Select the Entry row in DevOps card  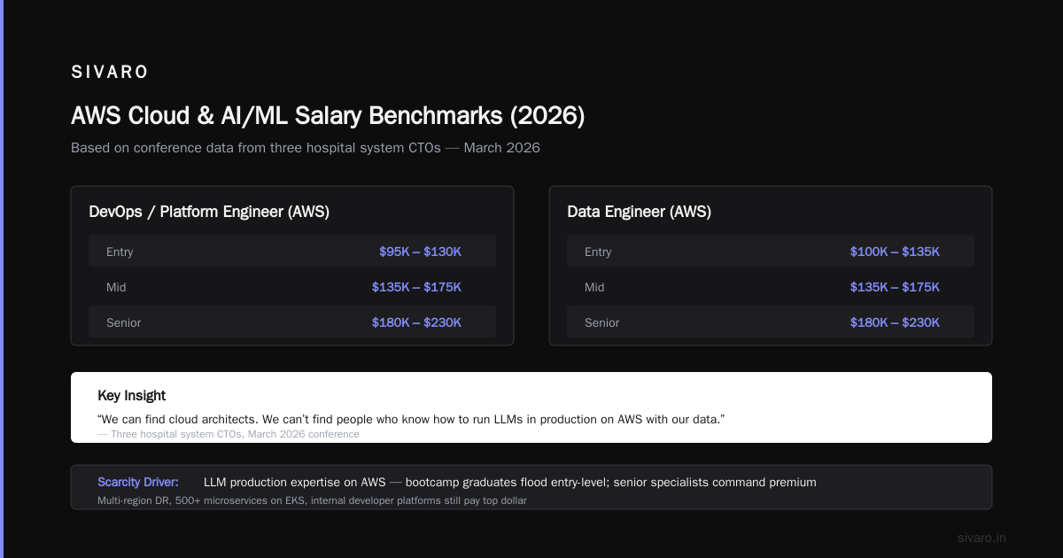[x=292, y=252]
